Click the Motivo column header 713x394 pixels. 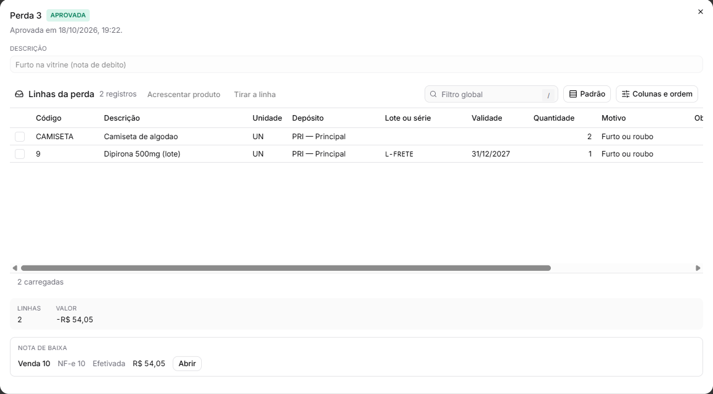[613, 118]
